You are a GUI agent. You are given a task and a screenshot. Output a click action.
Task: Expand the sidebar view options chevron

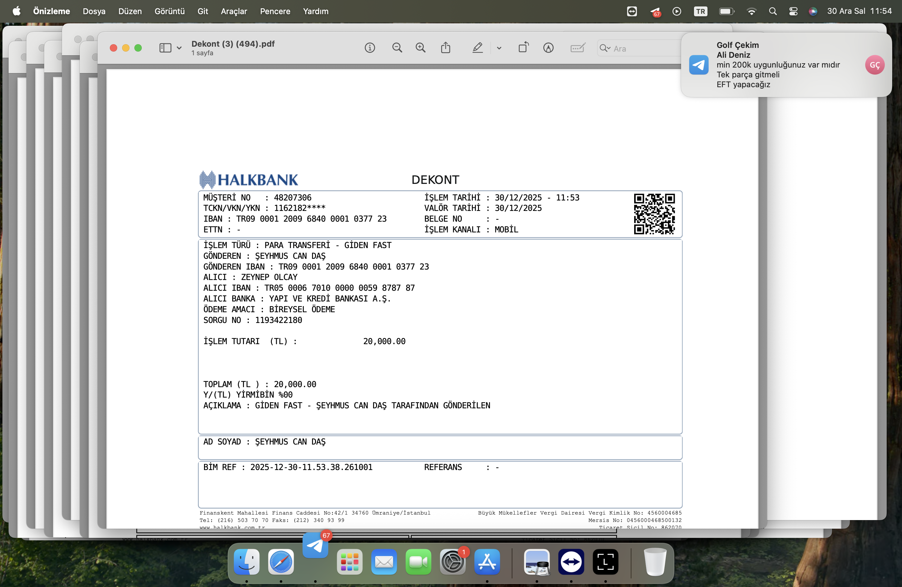click(179, 48)
